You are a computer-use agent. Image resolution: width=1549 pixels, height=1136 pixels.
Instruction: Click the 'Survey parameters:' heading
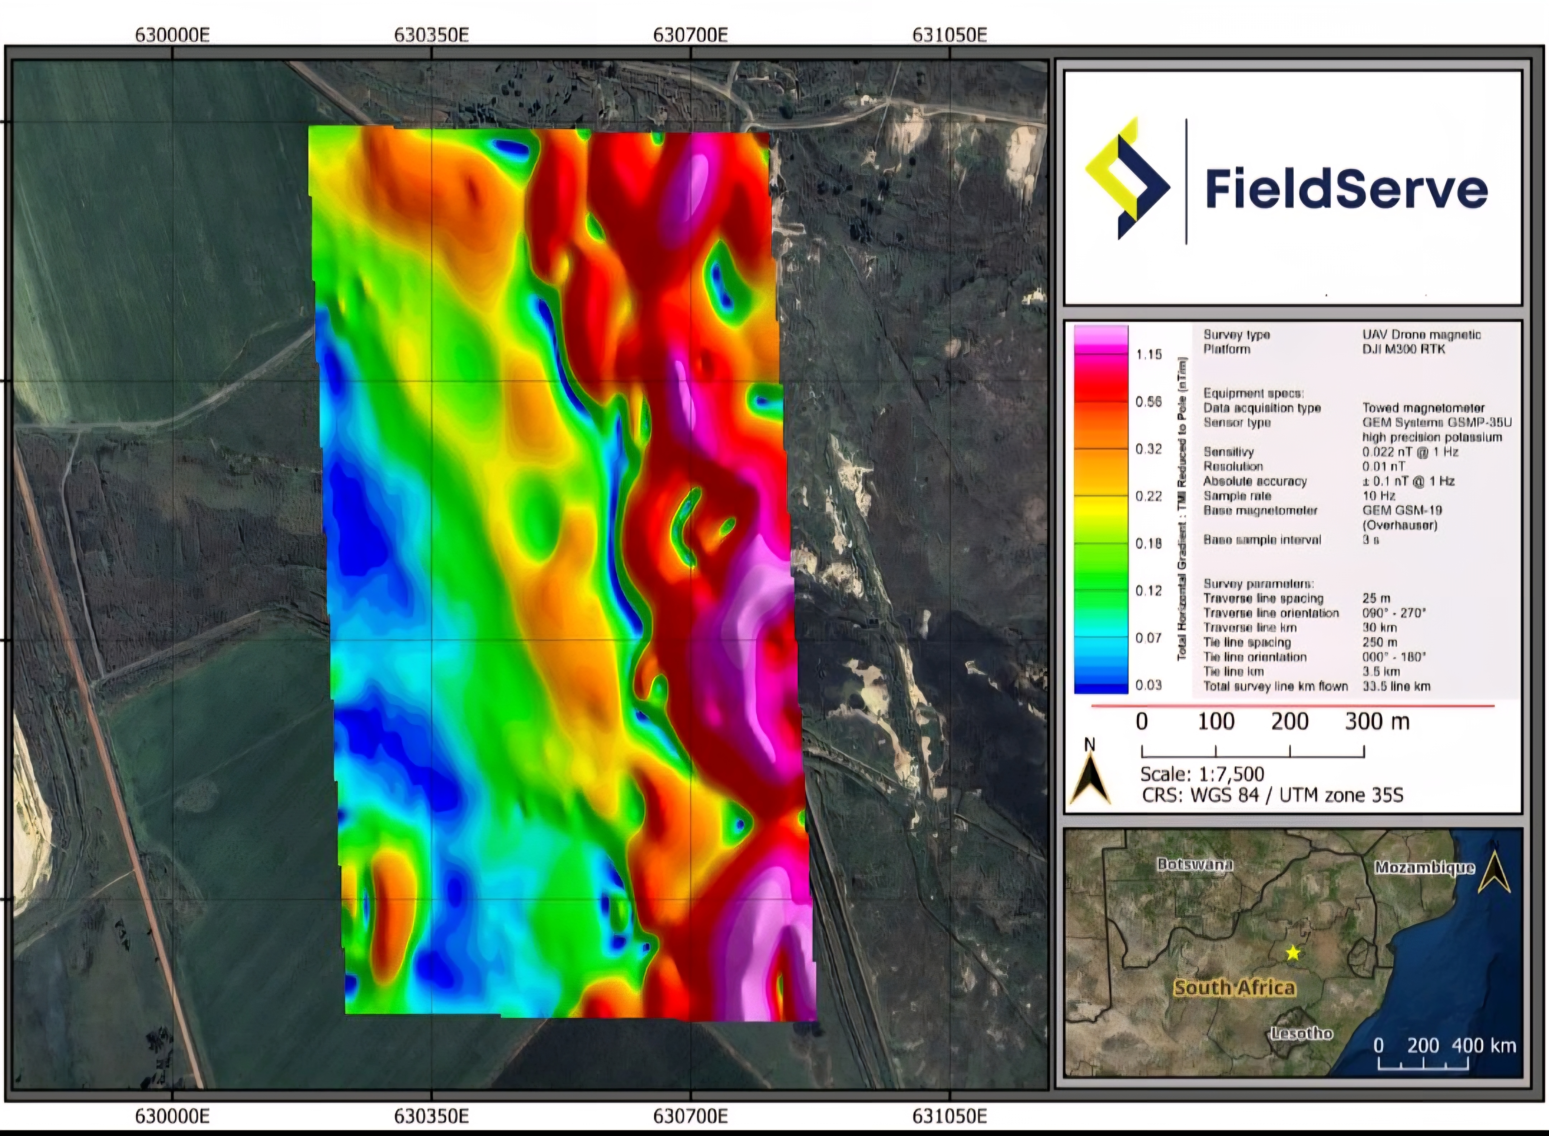[1258, 584]
